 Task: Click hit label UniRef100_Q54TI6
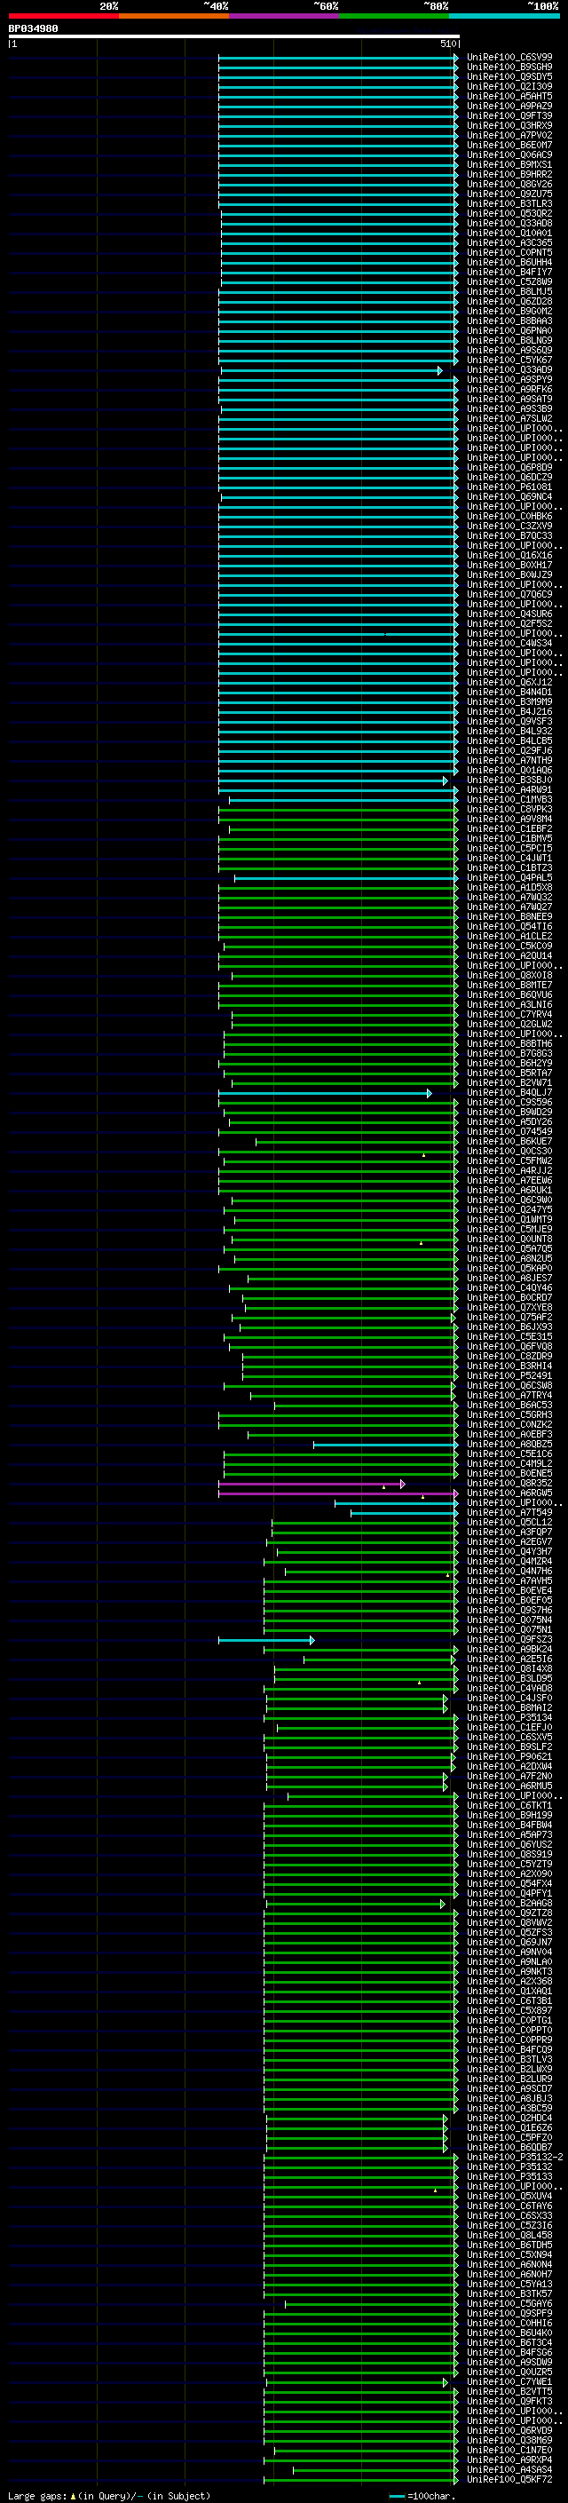point(509,927)
